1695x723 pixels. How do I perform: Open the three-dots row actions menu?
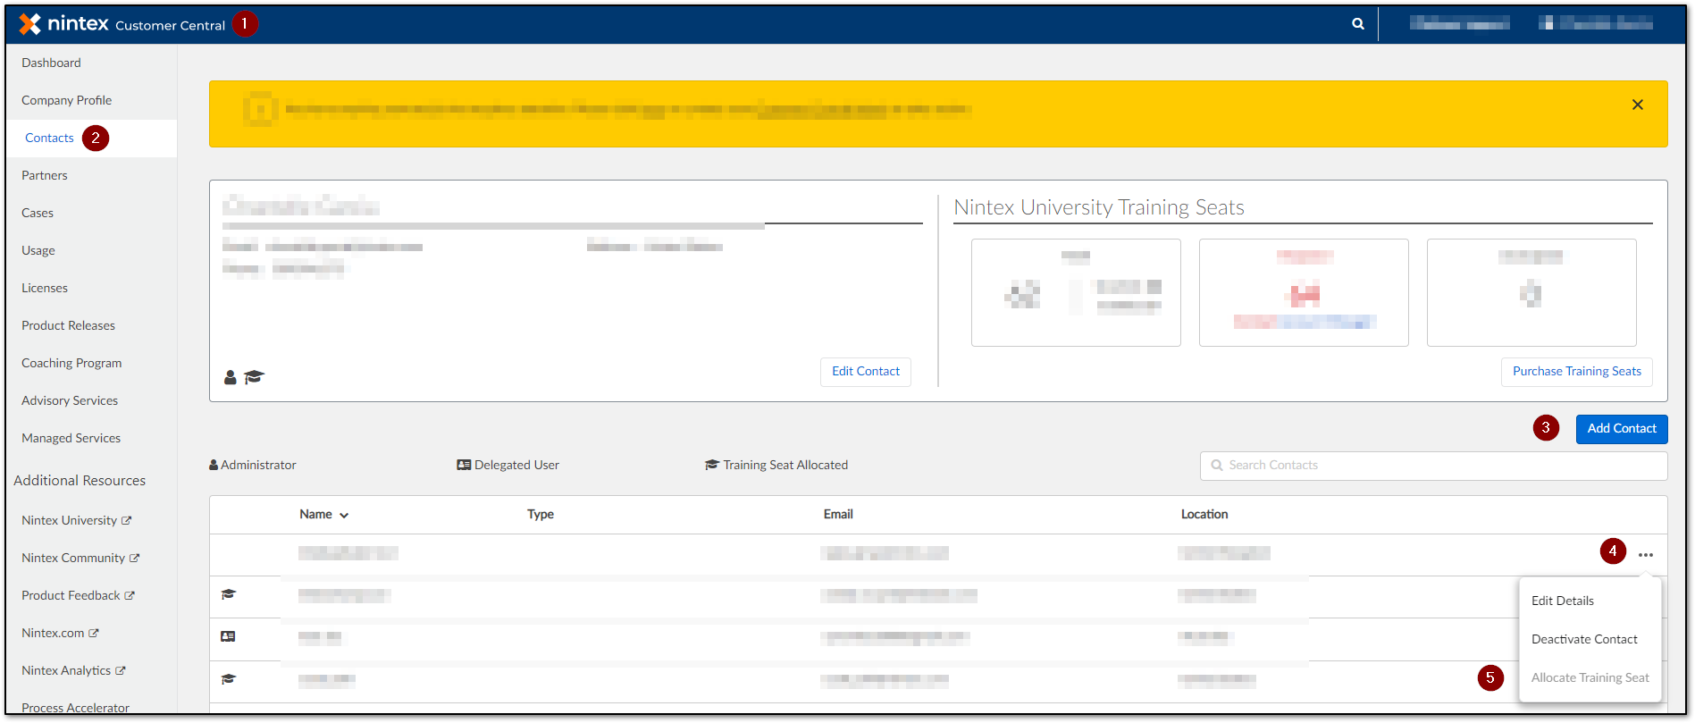(1646, 555)
